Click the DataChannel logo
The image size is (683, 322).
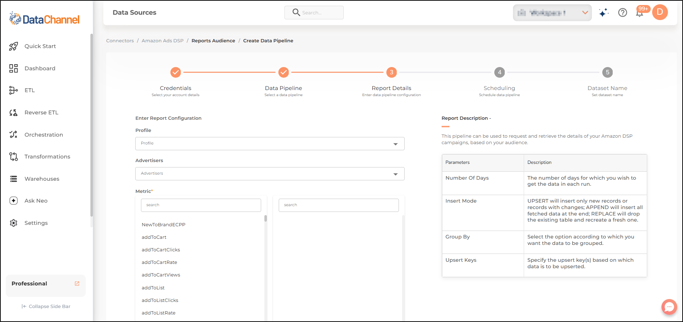[x=44, y=19]
